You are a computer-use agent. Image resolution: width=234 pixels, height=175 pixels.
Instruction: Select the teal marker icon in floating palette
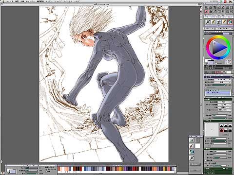coord(192,152)
